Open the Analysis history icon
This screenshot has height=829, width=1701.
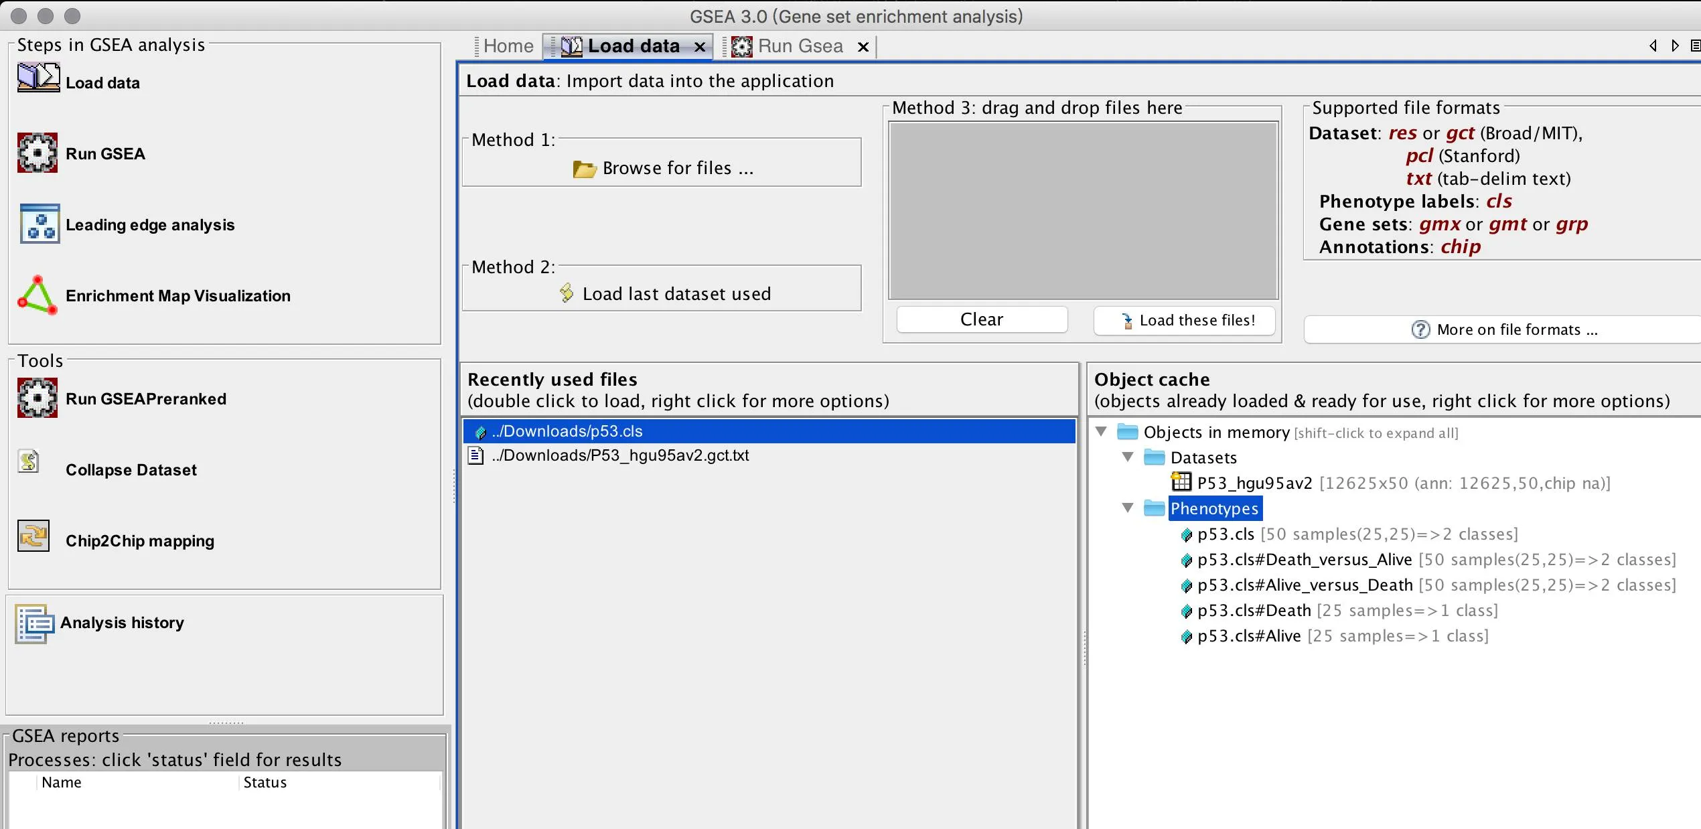coord(34,623)
